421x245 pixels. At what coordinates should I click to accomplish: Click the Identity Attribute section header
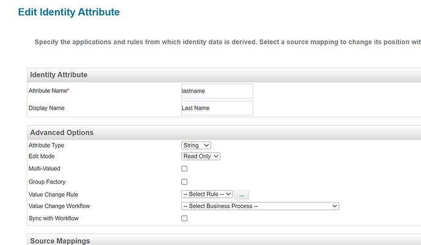[59, 75]
